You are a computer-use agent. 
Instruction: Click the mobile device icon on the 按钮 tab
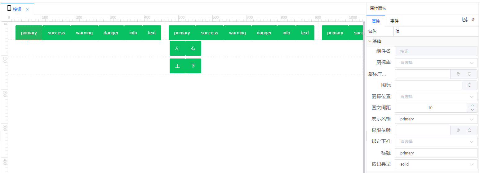click(x=9, y=9)
